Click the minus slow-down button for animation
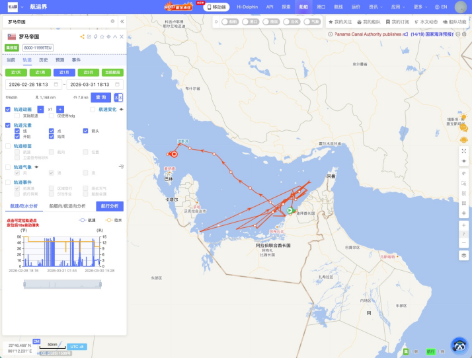 [40, 109]
